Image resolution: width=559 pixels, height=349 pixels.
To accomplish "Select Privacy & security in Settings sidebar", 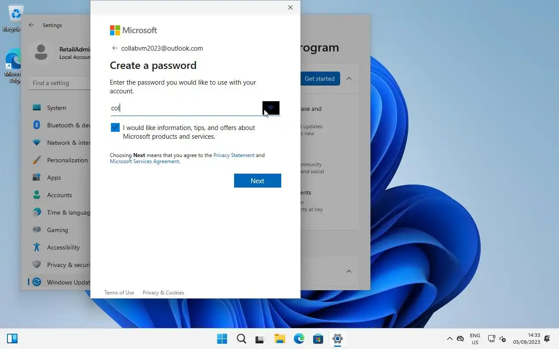I will (59, 265).
